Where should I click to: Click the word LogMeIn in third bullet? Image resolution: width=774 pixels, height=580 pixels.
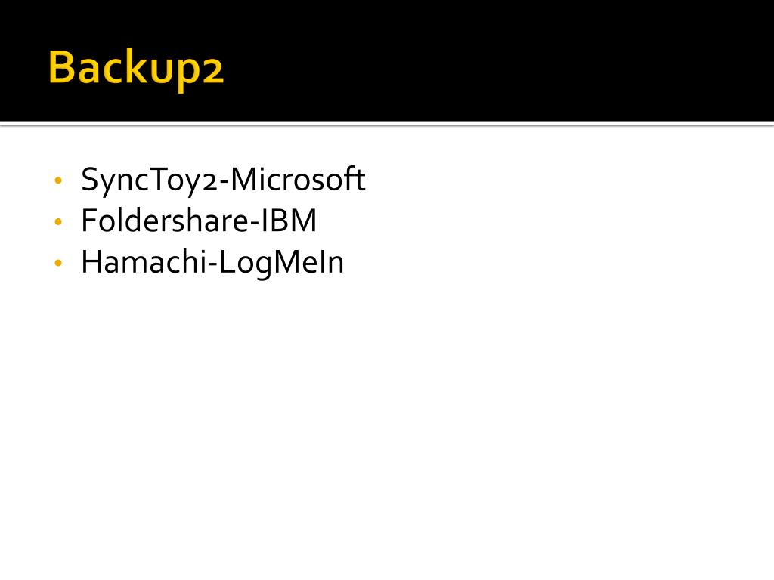(281, 263)
